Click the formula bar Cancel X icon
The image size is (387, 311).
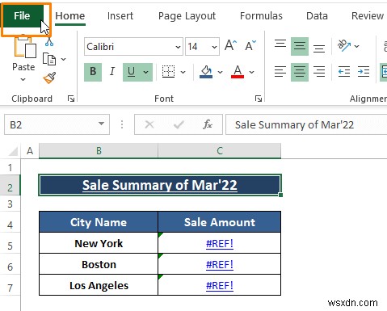point(149,124)
